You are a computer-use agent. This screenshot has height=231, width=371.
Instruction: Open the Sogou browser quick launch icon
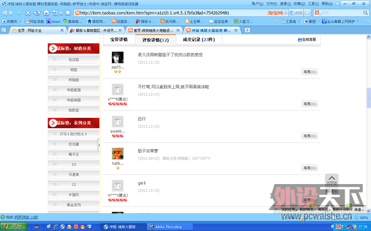click(62, 227)
